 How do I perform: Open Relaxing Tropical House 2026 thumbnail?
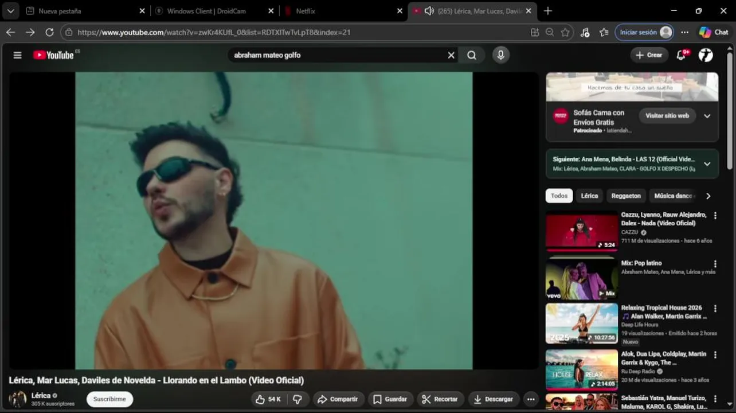click(x=582, y=324)
